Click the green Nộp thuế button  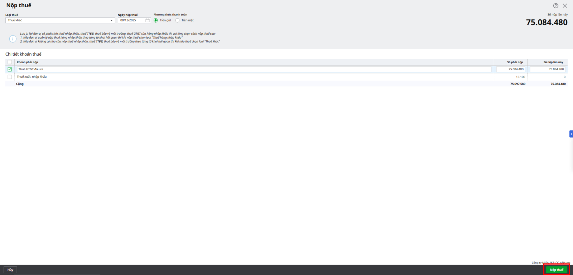click(x=557, y=270)
